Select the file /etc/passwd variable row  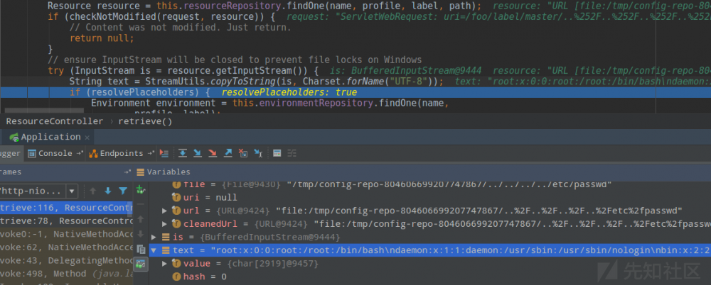point(392,184)
